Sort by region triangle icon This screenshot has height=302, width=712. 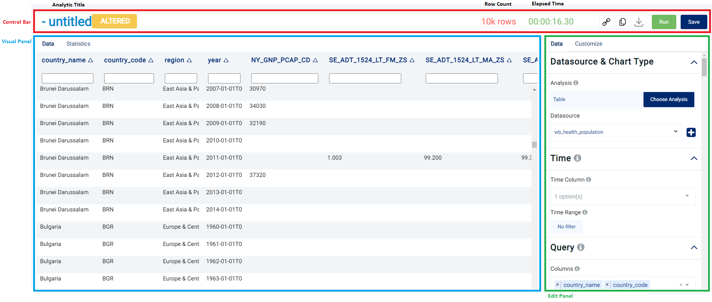point(189,60)
